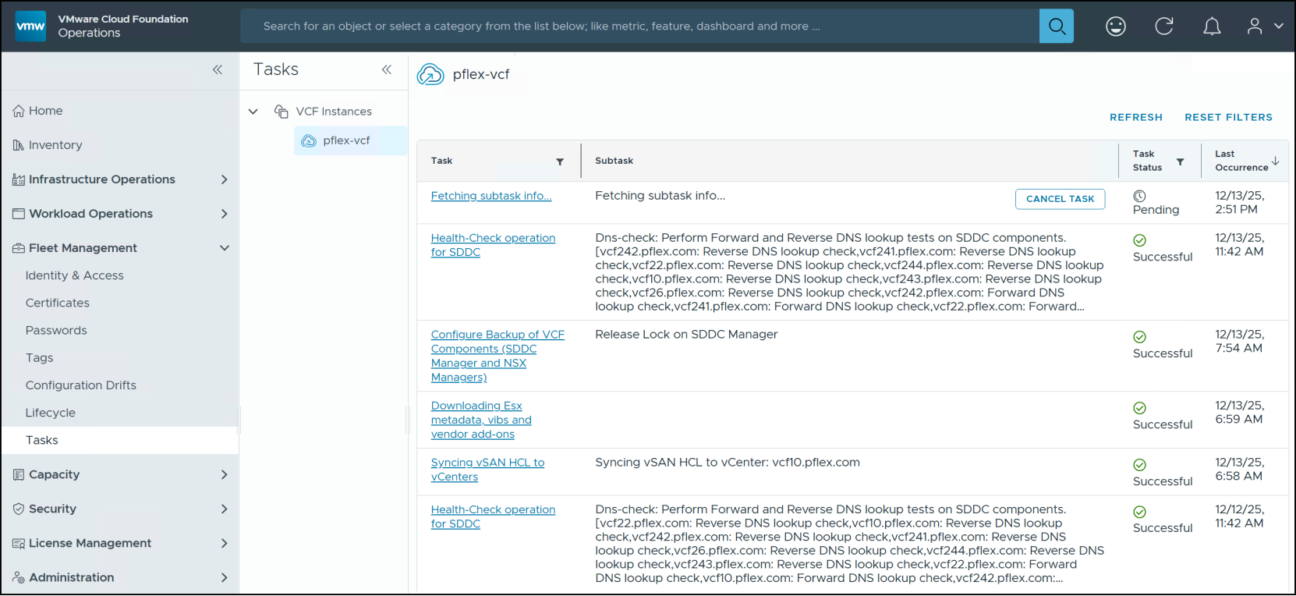Collapse the Tasks panel with double chevron
Image resolution: width=1296 pixels, height=596 pixels.
click(387, 69)
